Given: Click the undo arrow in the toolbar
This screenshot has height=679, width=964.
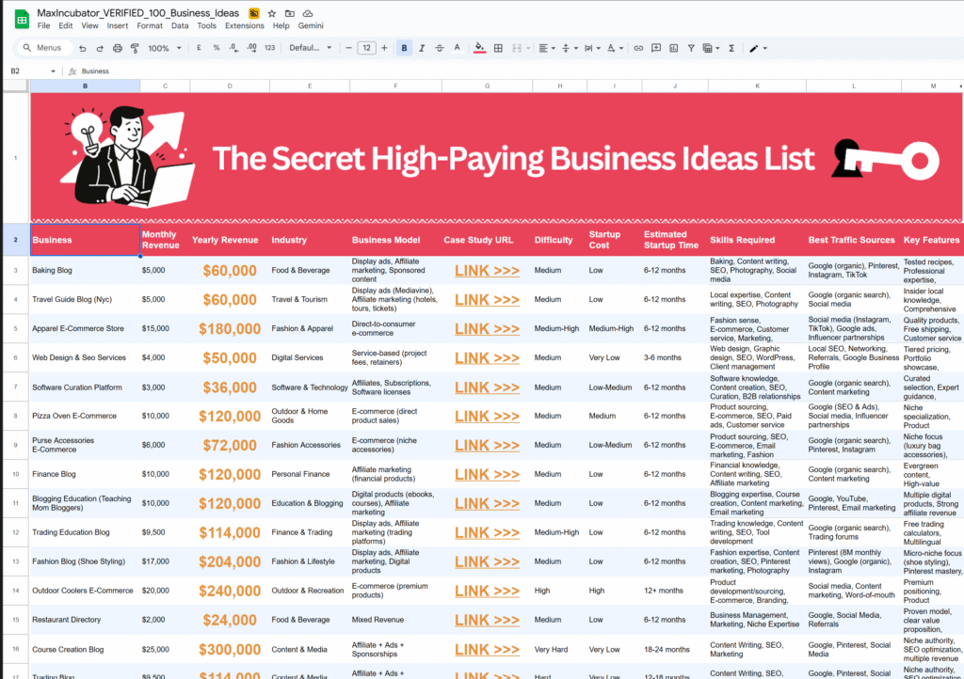Looking at the screenshot, I should tap(84, 48).
